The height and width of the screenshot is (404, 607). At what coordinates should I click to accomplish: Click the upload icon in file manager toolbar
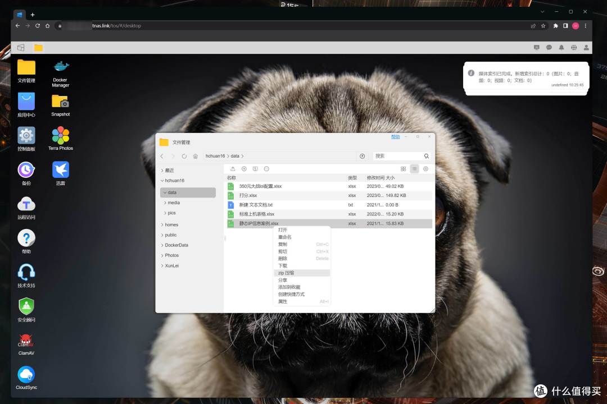click(x=233, y=169)
